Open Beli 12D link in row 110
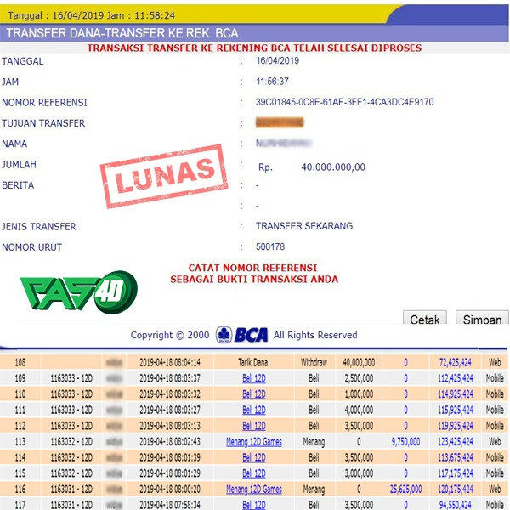Image resolution: width=510 pixels, height=510 pixels. [x=254, y=394]
